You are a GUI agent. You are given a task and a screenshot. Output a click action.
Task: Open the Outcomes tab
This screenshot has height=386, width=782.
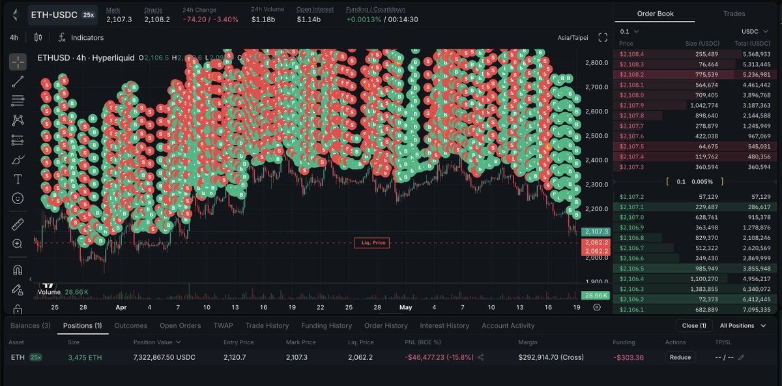point(130,325)
